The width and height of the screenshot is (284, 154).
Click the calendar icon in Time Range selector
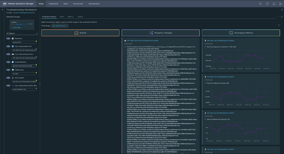pos(54,26)
